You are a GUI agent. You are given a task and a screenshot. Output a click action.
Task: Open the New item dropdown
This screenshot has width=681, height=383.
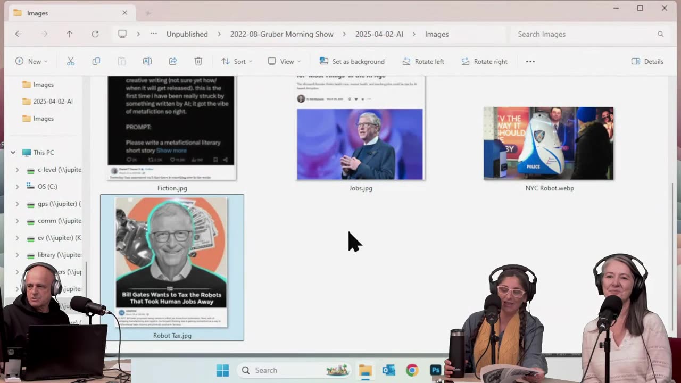[31, 62]
